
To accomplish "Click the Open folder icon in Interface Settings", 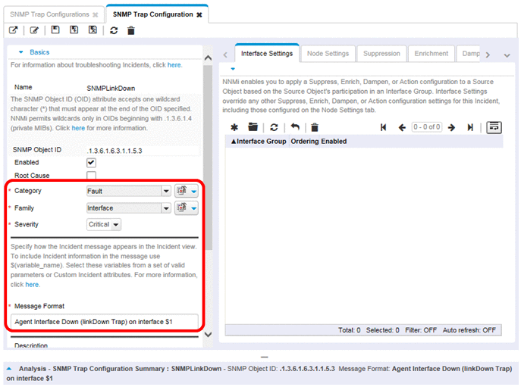I will click(x=253, y=127).
